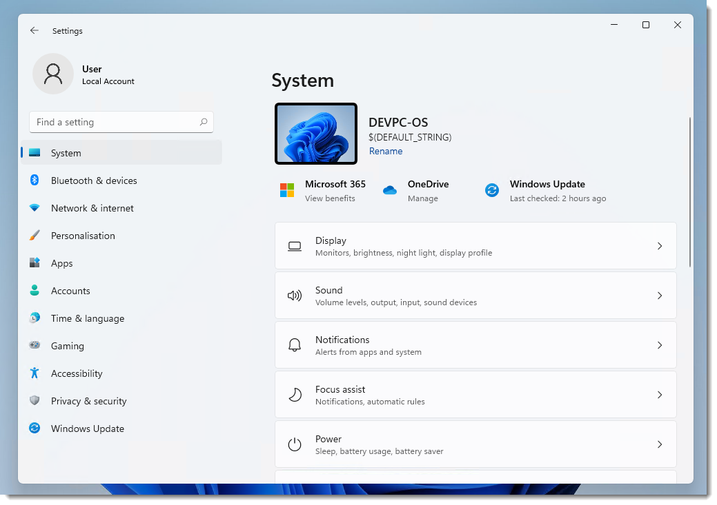Open the Privacy & security section
Viewport: 717px width, 505px height.
pyautogui.click(x=35, y=401)
